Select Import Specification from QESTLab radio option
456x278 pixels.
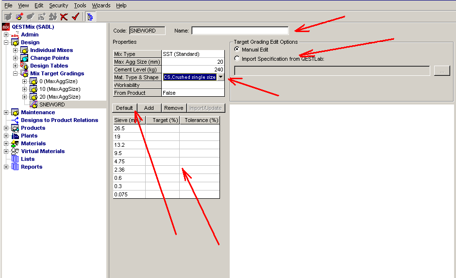[x=237, y=58]
